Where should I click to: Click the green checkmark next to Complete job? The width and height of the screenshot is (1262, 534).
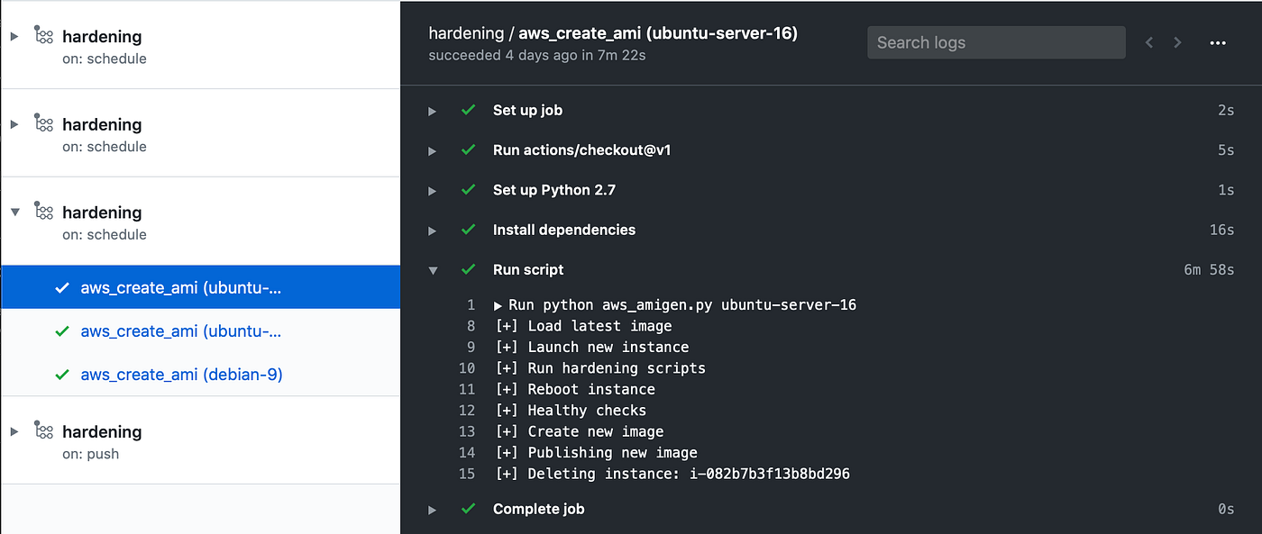[468, 509]
